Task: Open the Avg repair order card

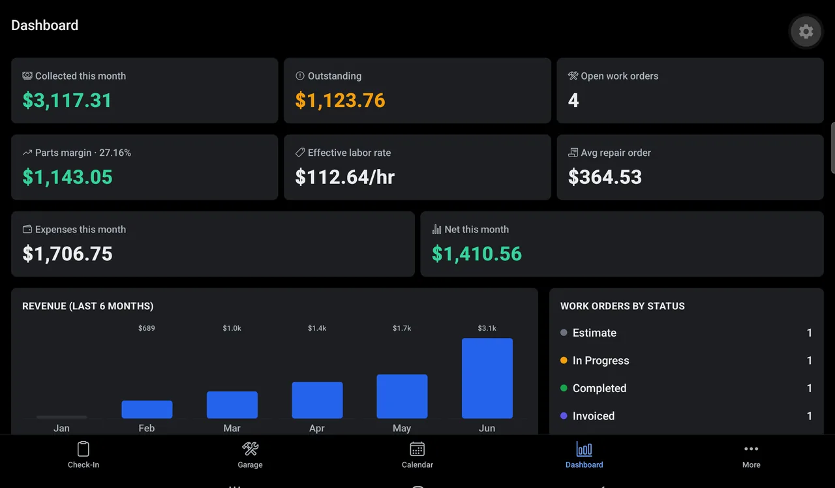Action: [690, 167]
